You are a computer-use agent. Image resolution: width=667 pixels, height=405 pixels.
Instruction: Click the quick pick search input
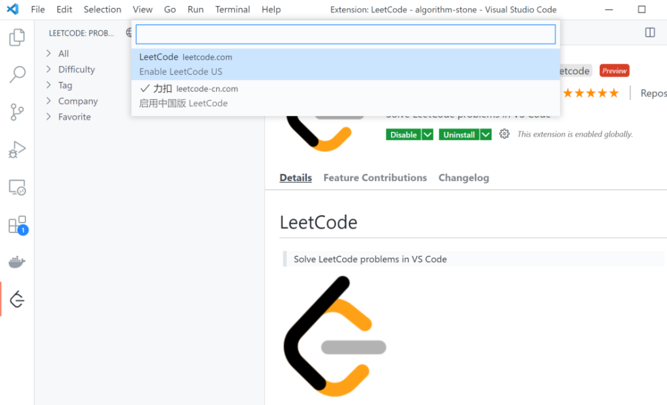pos(346,34)
